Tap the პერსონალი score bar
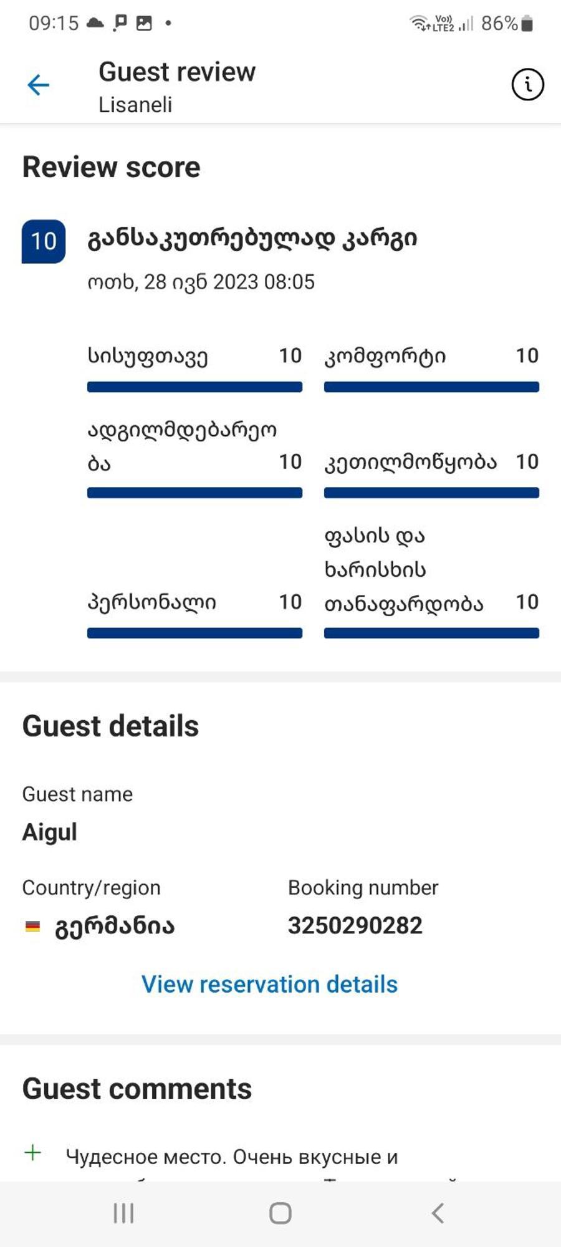Viewport: 561px width, 1247px height. coord(194,633)
